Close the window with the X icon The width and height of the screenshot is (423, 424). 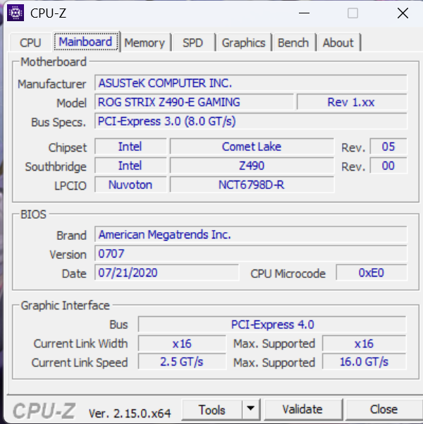click(x=403, y=13)
